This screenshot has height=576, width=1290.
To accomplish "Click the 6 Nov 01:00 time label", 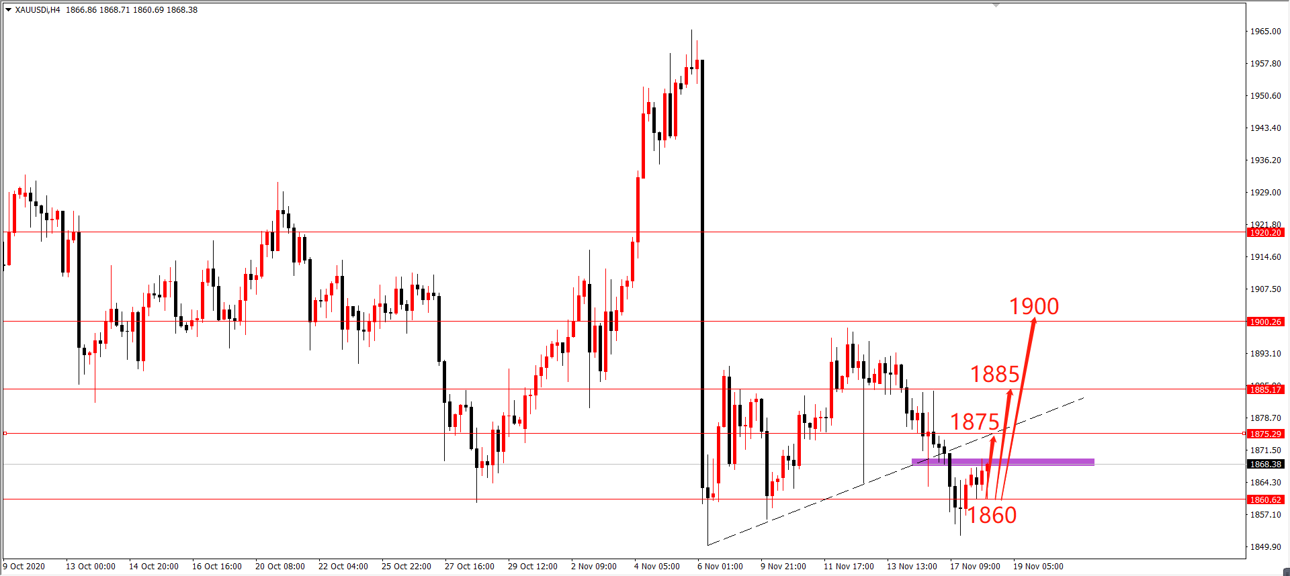I will coord(720,567).
